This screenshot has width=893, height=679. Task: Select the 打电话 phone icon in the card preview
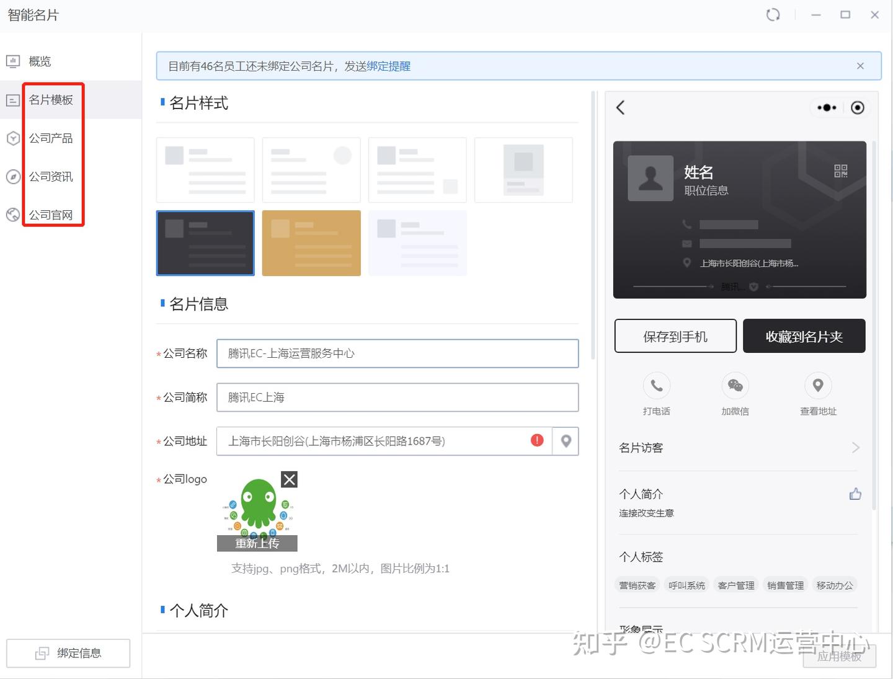656,386
